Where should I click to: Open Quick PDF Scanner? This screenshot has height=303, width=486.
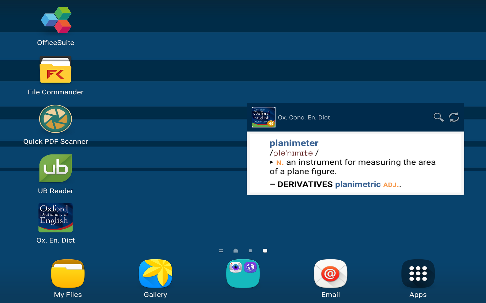[x=55, y=119]
